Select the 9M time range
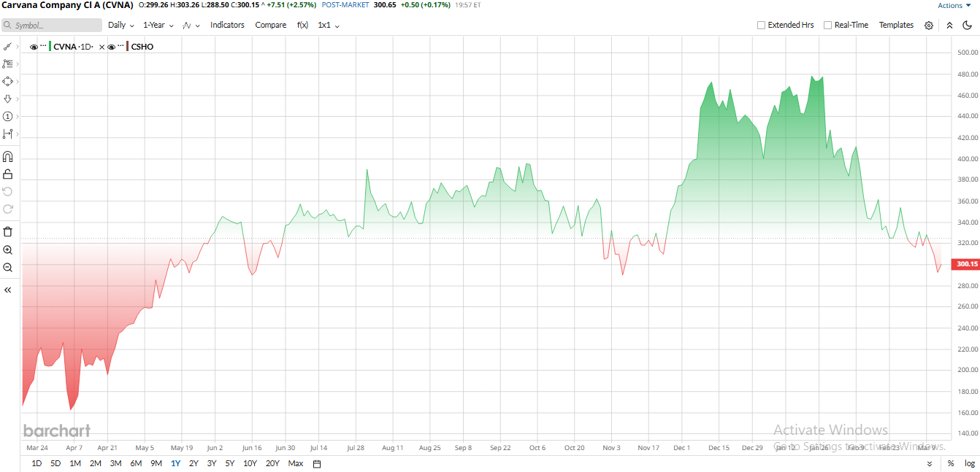Viewport: 980px width, 472px height. point(156,463)
